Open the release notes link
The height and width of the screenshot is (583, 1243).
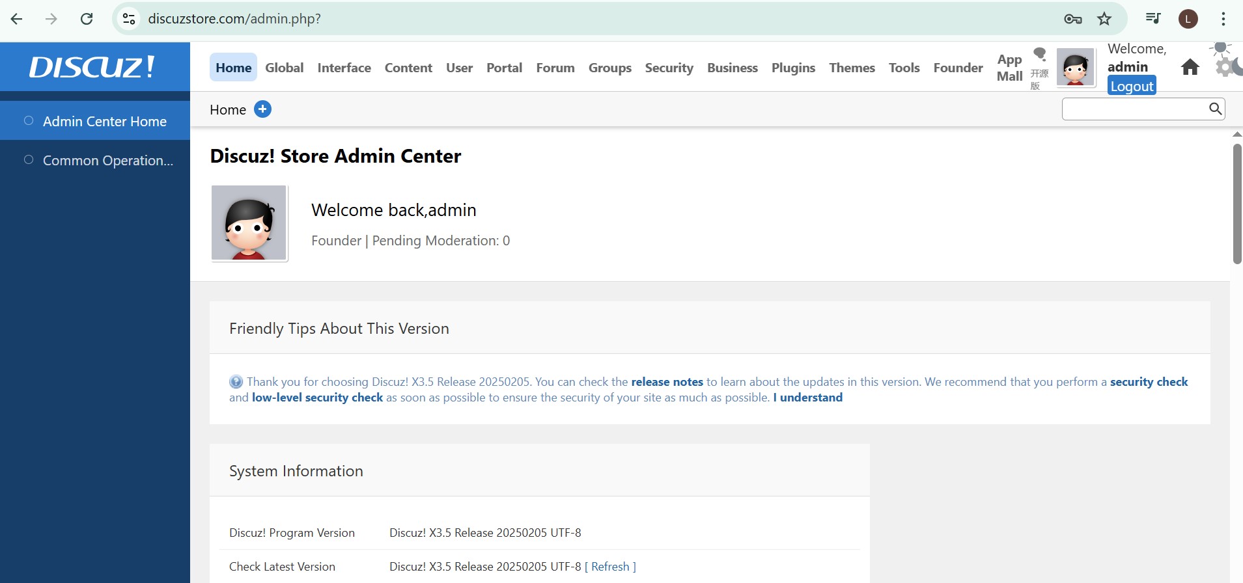click(667, 382)
